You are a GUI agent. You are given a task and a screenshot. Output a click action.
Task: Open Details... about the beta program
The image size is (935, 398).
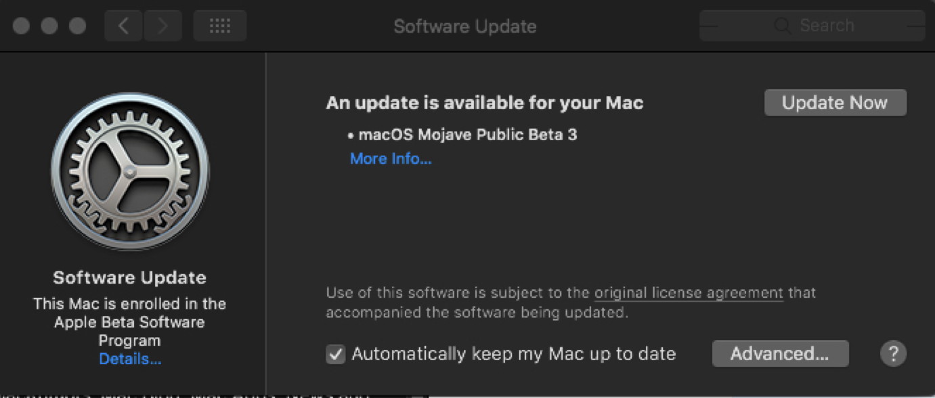130,359
